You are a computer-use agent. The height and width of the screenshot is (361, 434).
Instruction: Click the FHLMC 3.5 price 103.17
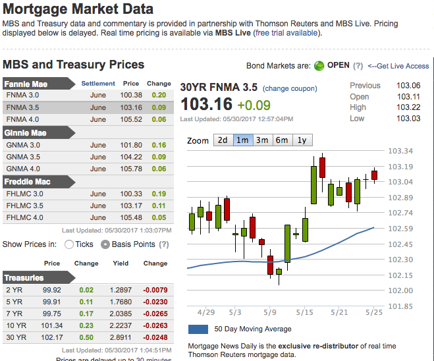(131, 206)
